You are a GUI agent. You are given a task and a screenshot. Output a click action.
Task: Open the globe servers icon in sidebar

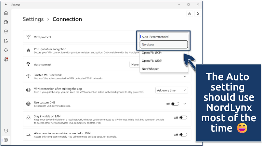click(x=6, y=22)
